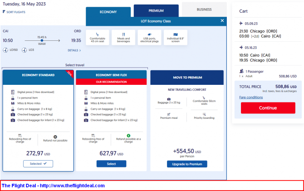Viewport: 304px width, 191px height.
Task: Click Digital press icon in Economy Standard
Action: 13,92
